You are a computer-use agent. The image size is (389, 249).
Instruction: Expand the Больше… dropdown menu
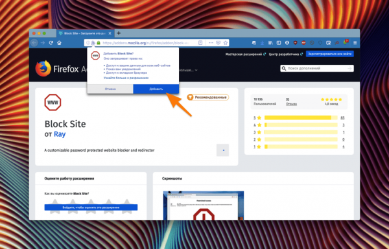(188, 70)
